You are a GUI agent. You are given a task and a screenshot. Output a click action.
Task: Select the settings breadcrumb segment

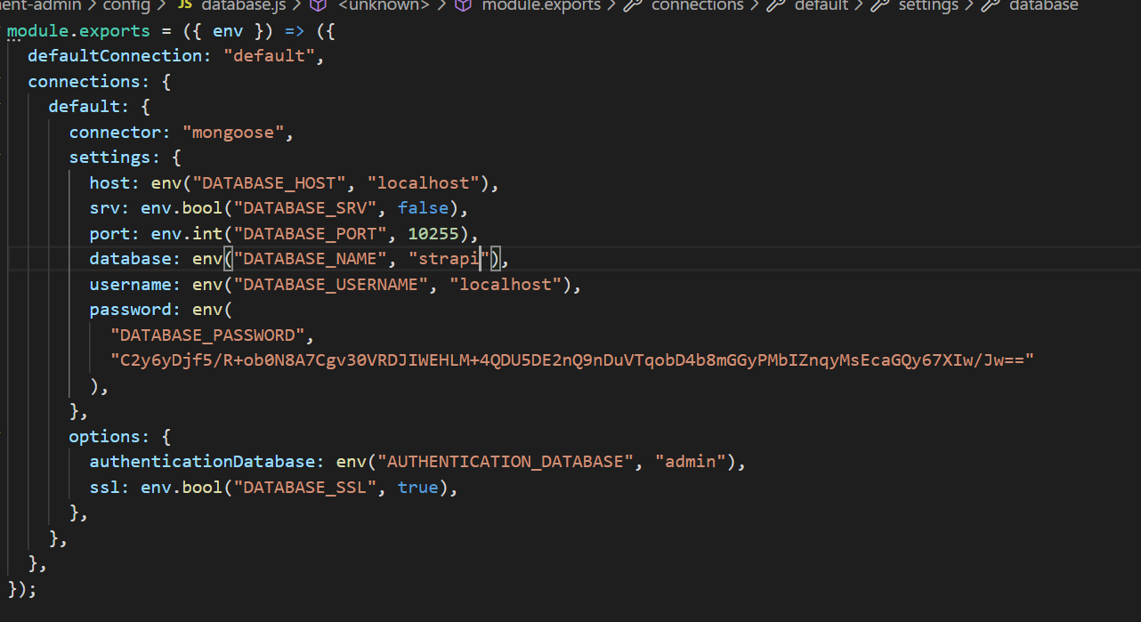pyautogui.click(x=928, y=5)
